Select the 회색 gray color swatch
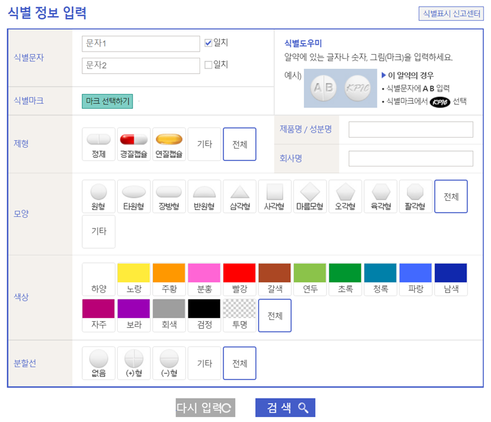The width and height of the screenshot is (491, 422). click(x=169, y=316)
